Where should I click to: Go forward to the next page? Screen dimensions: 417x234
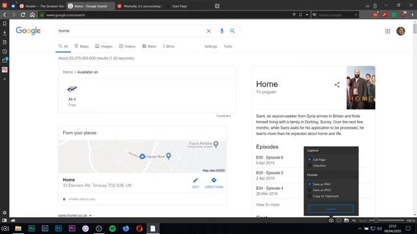(14, 15)
